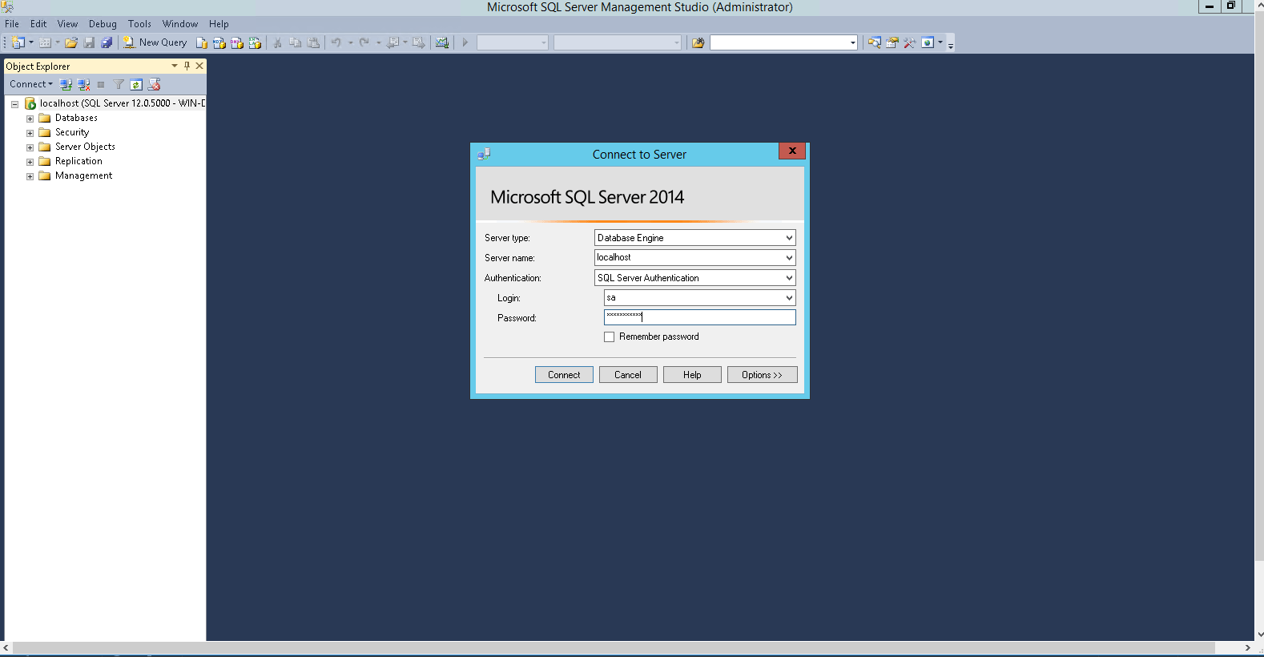
Task: Click into the Password field
Action: 699,317
